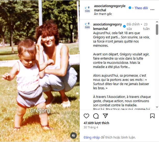The image size is (159, 142).
Task: Click the video showing Grégory as toddler
Action: [x=40, y=71]
